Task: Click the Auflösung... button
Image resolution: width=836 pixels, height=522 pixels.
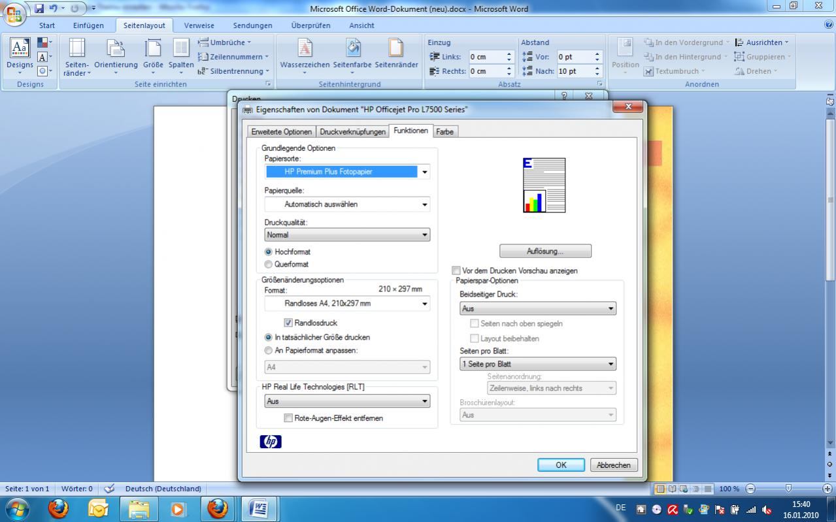Action: coord(545,252)
